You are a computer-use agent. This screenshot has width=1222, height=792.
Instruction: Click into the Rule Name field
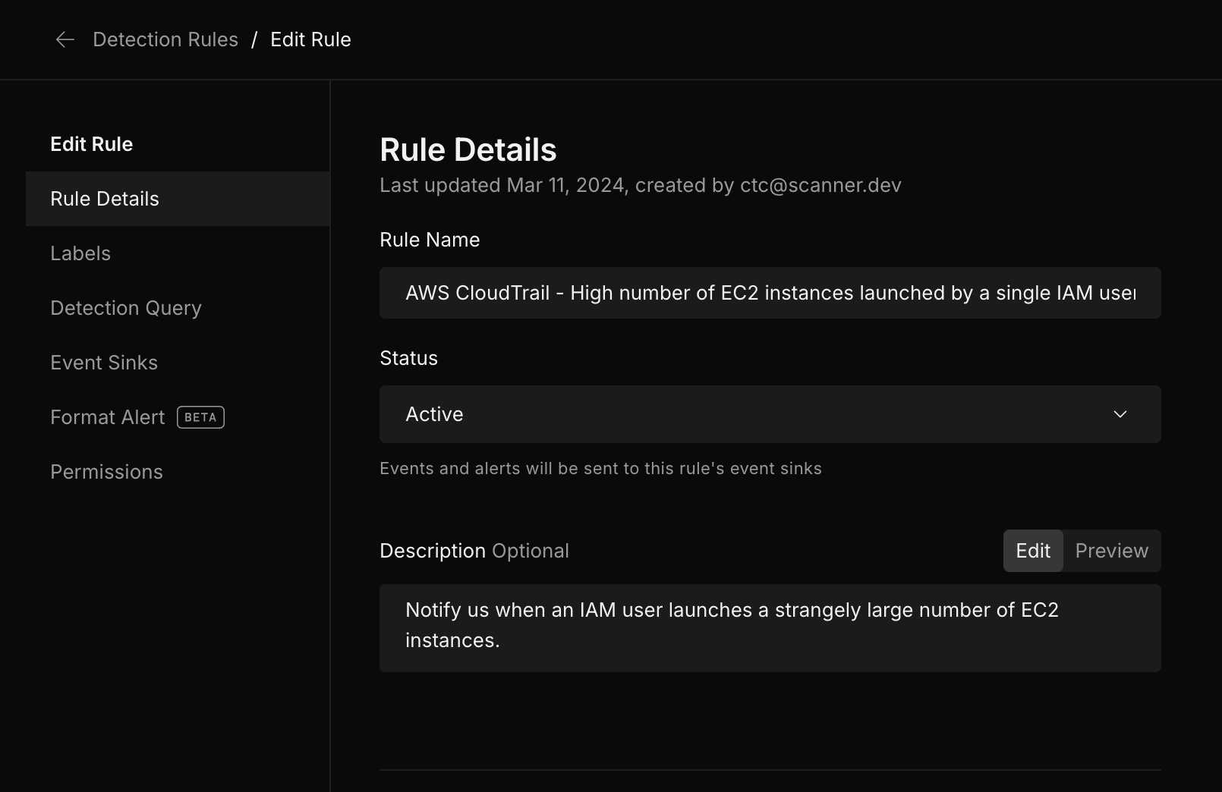pos(770,293)
